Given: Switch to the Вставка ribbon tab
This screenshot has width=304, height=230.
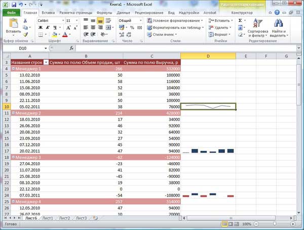Looking at the screenshot, I should 48,13.
